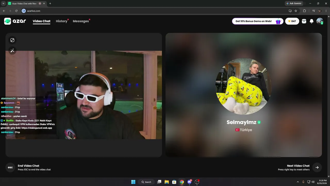Open File Explorer from the taskbar

pyautogui.click(x=167, y=182)
